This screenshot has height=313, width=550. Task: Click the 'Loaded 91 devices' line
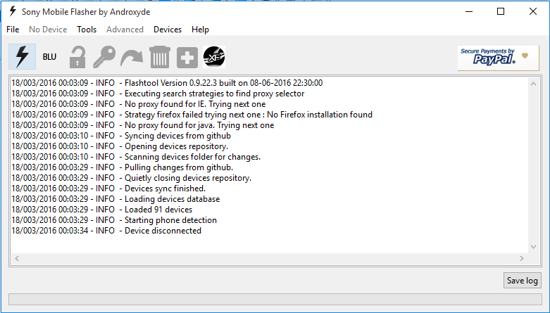point(102,209)
